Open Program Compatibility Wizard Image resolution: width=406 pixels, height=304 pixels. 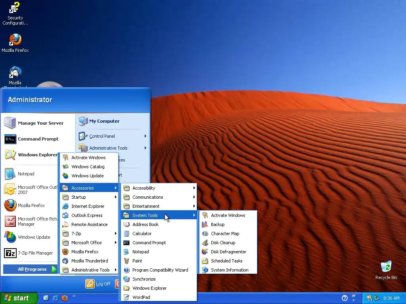pos(159,270)
